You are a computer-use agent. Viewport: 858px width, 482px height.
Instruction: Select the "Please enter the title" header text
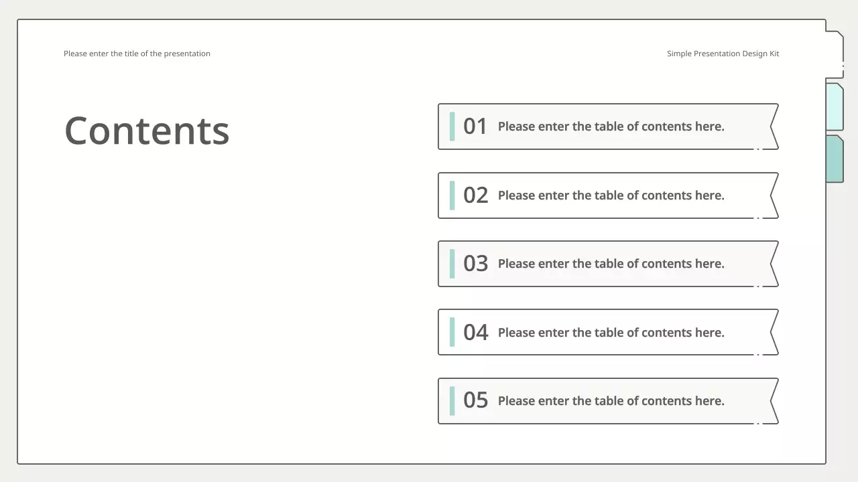click(x=137, y=54)
